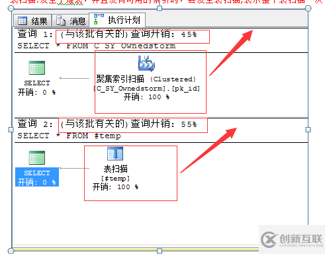Click the clustered scan 开销: 100 % text

pos(146,97)
